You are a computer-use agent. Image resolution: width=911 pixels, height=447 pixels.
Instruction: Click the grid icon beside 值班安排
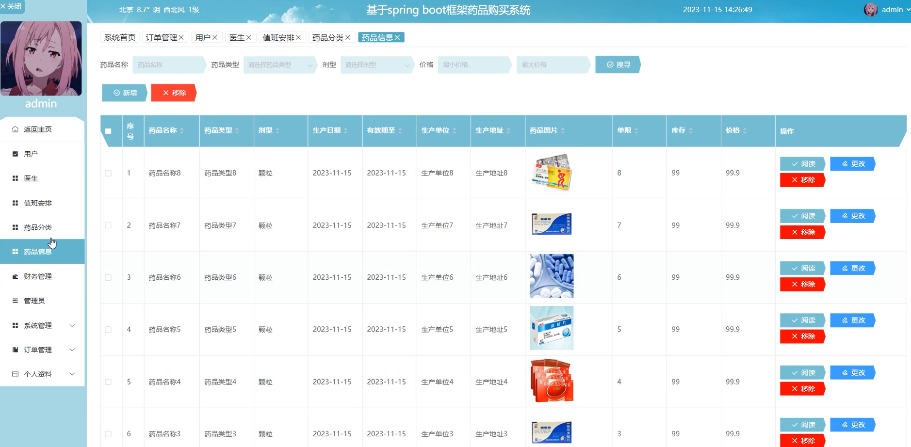coord(15,203)
